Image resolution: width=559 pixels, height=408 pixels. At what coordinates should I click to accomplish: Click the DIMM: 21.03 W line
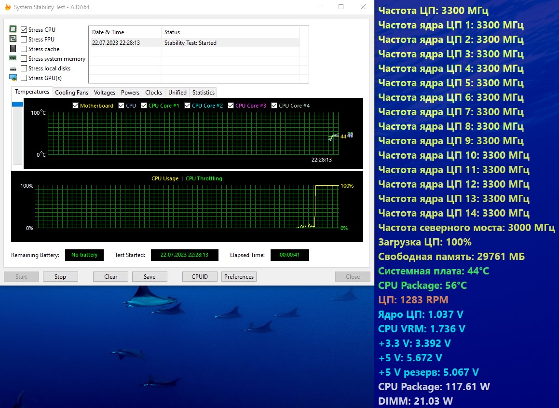click(415, 401)
